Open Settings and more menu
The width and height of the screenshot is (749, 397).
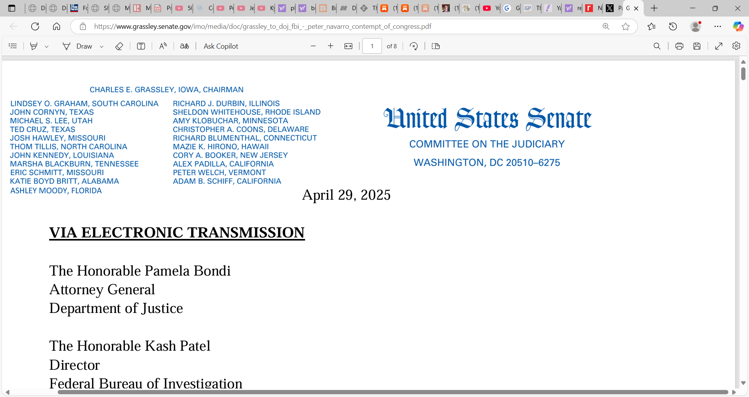tap(718, 26)
